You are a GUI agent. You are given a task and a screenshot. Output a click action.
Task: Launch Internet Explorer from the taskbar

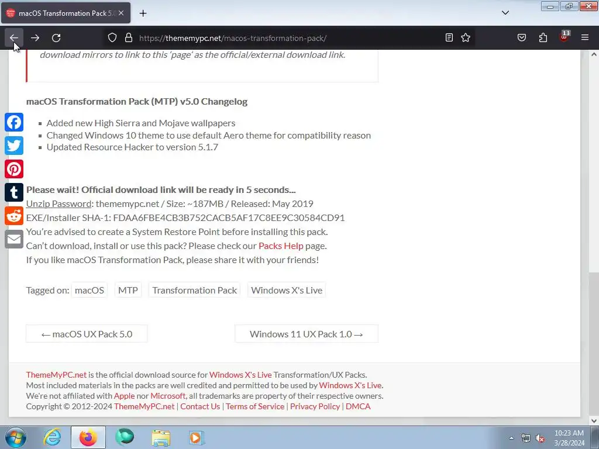pos(52,437)
